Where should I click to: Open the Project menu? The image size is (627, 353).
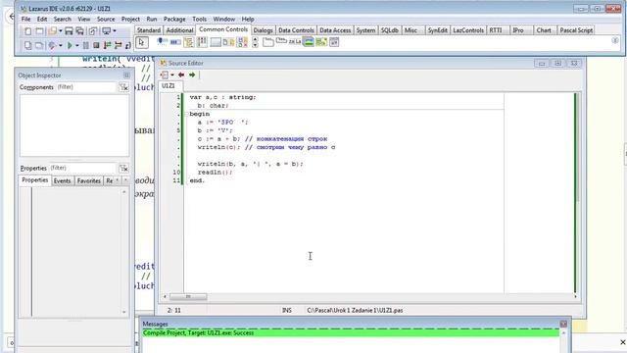coord(130,19)
